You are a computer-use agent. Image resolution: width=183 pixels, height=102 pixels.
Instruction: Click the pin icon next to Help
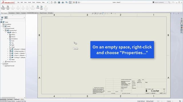47,2
